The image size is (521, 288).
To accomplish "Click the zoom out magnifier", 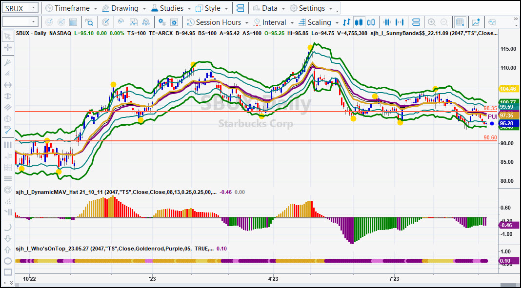I will point(444,22).
